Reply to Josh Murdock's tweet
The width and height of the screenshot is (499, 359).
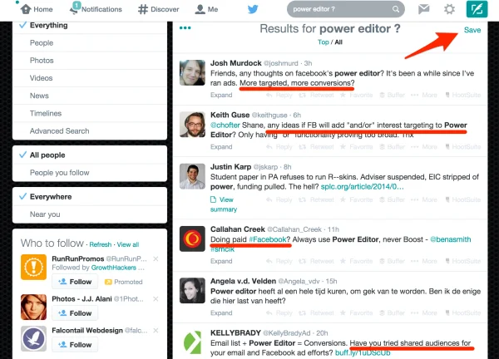pyautogui.click(x=279, y=95)
